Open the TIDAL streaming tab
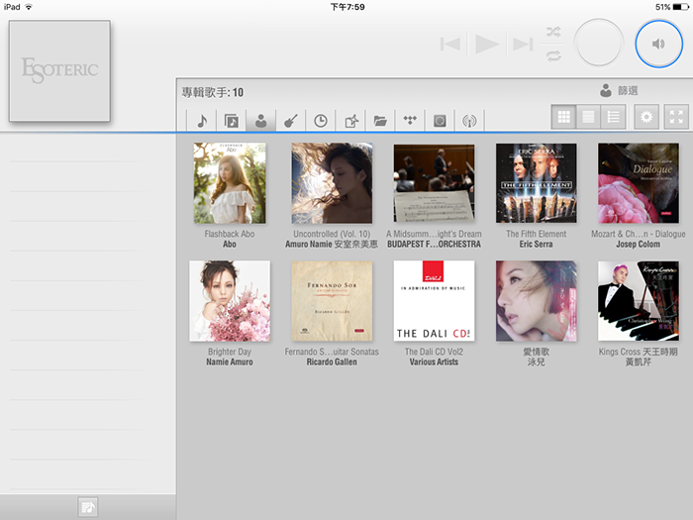 pyautogui.click(x=410, y=120)
